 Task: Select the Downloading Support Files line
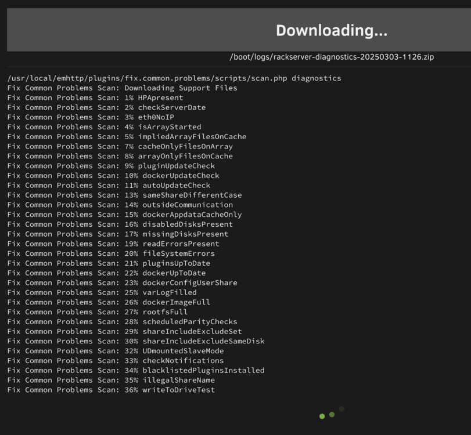tap(123, 88)
